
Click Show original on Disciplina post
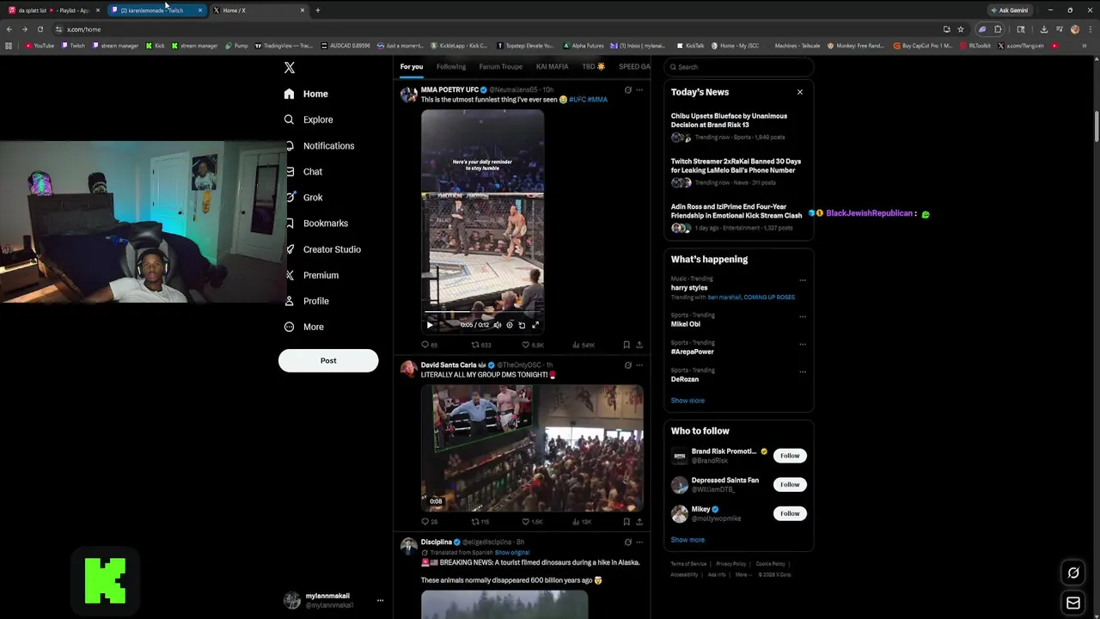pyautogui.click(x=512, y=552)
